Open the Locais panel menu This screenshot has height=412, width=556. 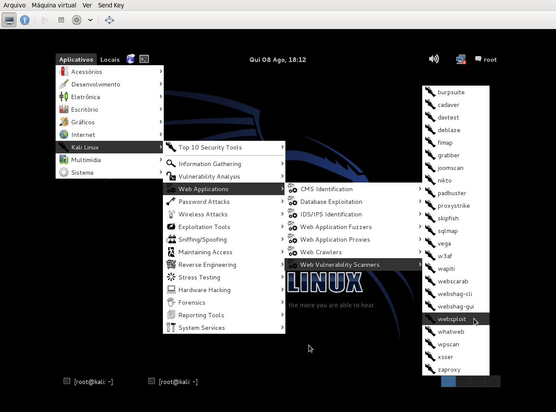110,60
